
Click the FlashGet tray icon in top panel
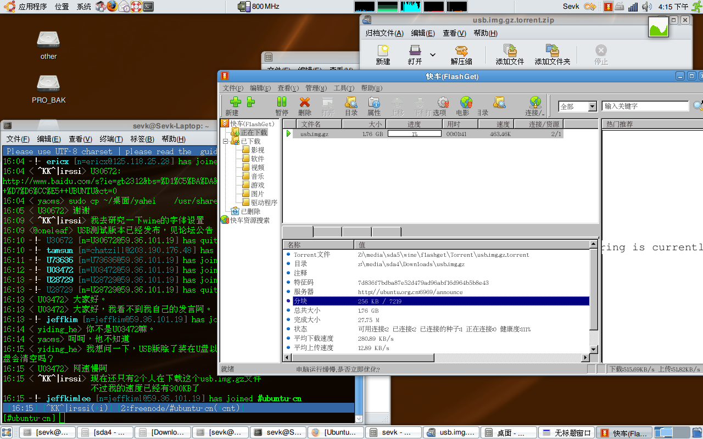tap(608, 7)
